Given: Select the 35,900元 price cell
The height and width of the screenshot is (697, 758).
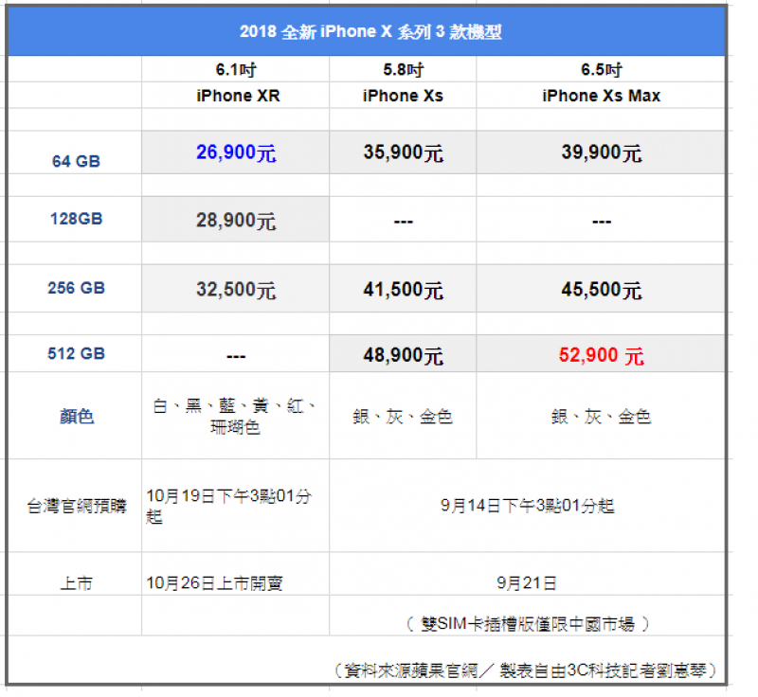Looking at the screenshot, I should (403, 152).
